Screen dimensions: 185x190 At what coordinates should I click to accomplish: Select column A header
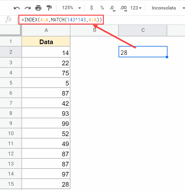(46, 30)
